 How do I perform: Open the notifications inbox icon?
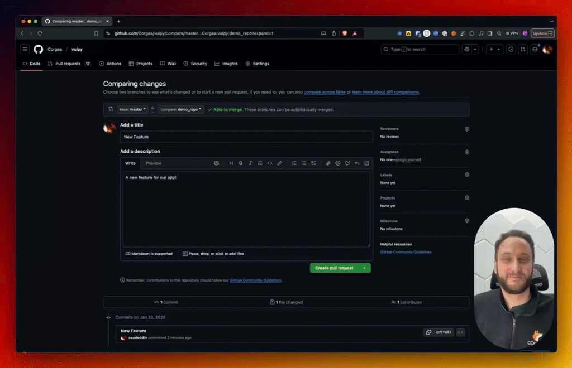535,49
